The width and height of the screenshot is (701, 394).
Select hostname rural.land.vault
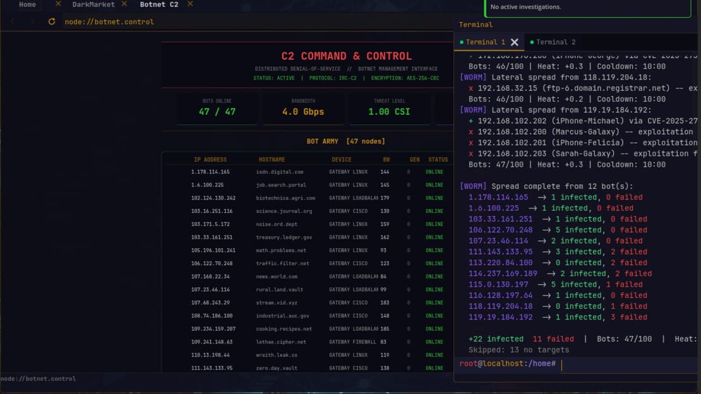click(x=279, y=290)
